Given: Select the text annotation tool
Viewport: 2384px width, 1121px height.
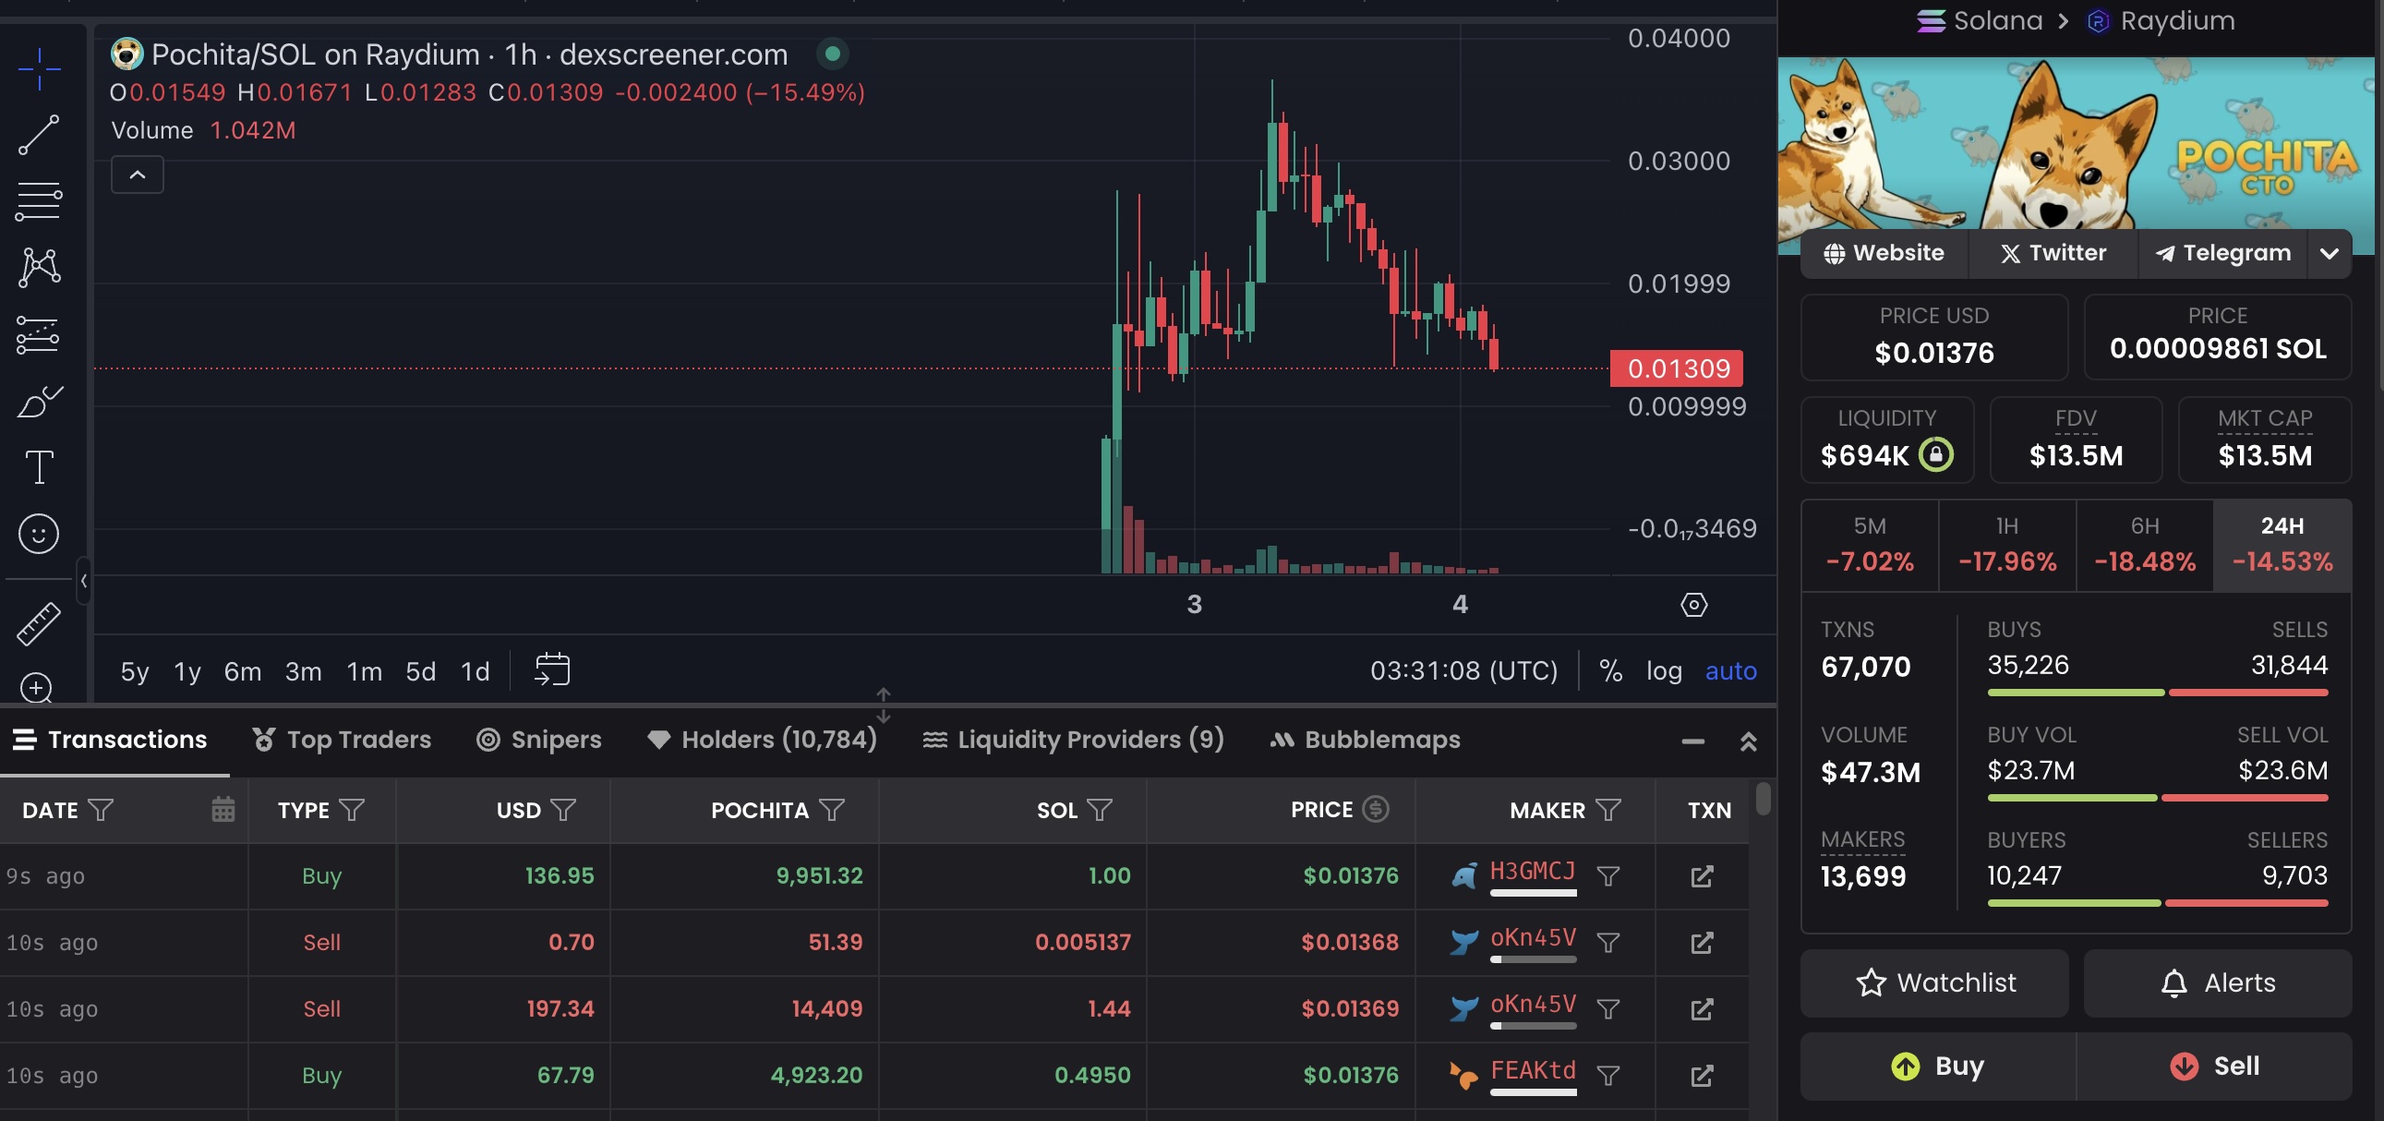Looking at the screenshot, I should (x=39, y=467).
